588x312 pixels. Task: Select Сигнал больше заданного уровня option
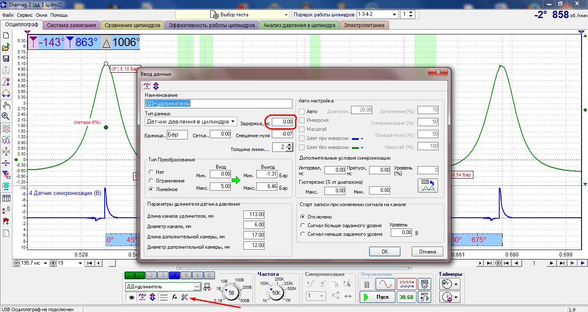pos(303,226)
